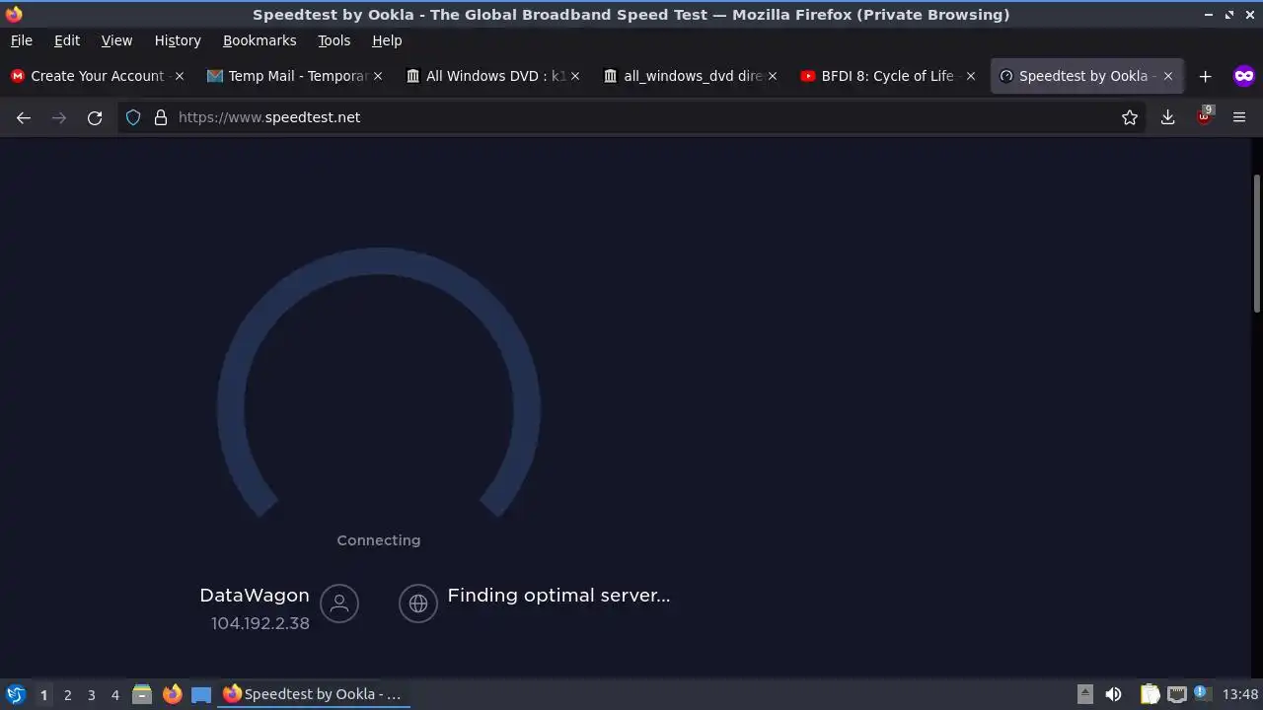This screenshot has width=1263, height=710.
Task: Open the taskbar start menu
Action: (15, 694)
